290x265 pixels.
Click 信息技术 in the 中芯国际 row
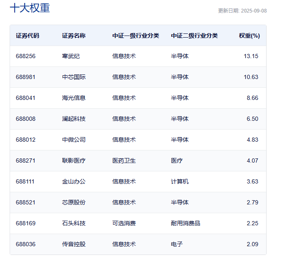point(124,77)
